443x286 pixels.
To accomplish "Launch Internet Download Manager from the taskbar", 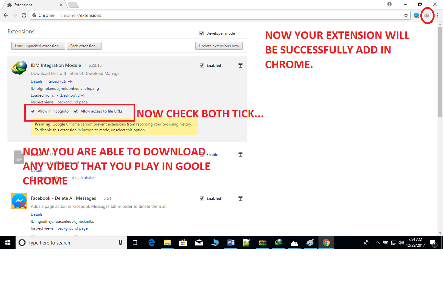I will click(x=278, y=243).
